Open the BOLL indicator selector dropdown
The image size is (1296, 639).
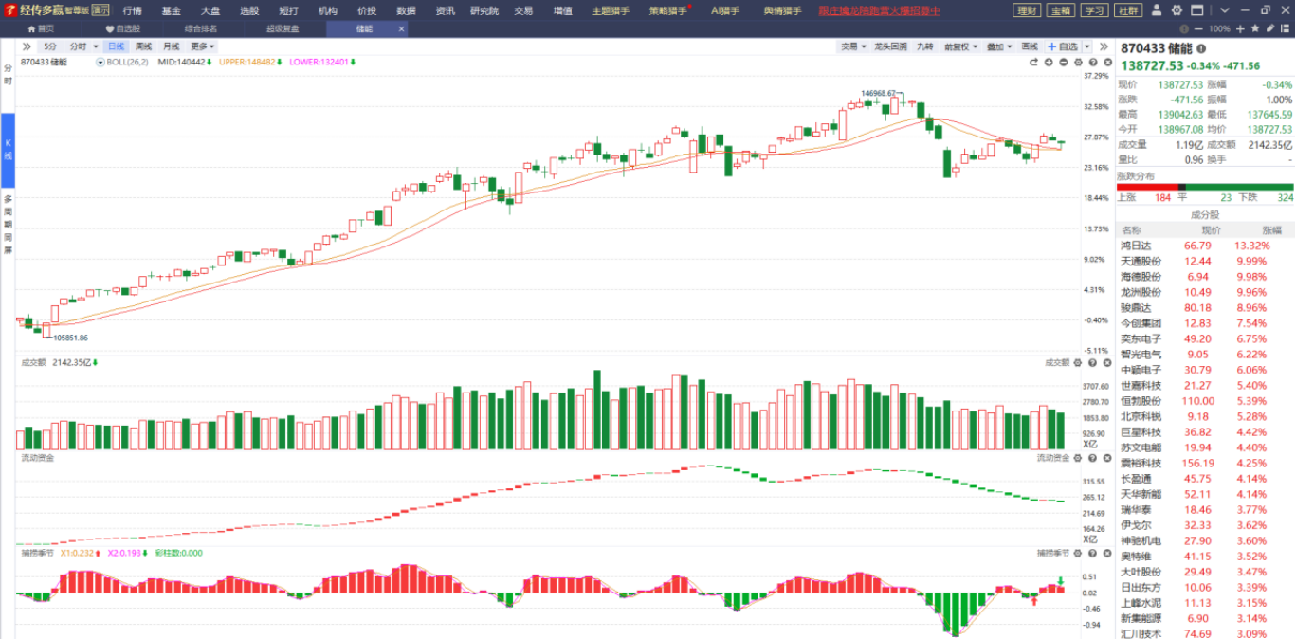pyautogui.click(x=100, y=62)
